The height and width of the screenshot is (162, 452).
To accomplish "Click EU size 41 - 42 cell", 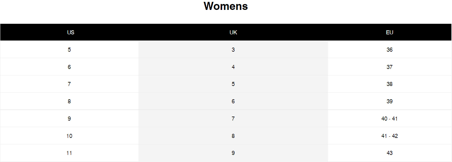I will [x=389, y=136].
